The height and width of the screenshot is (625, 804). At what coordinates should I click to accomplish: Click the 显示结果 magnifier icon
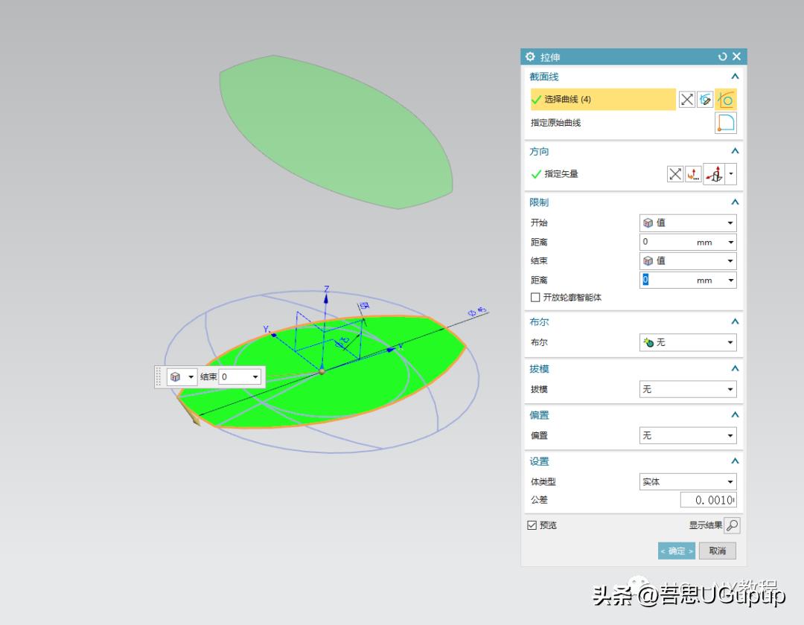[733, 525]
